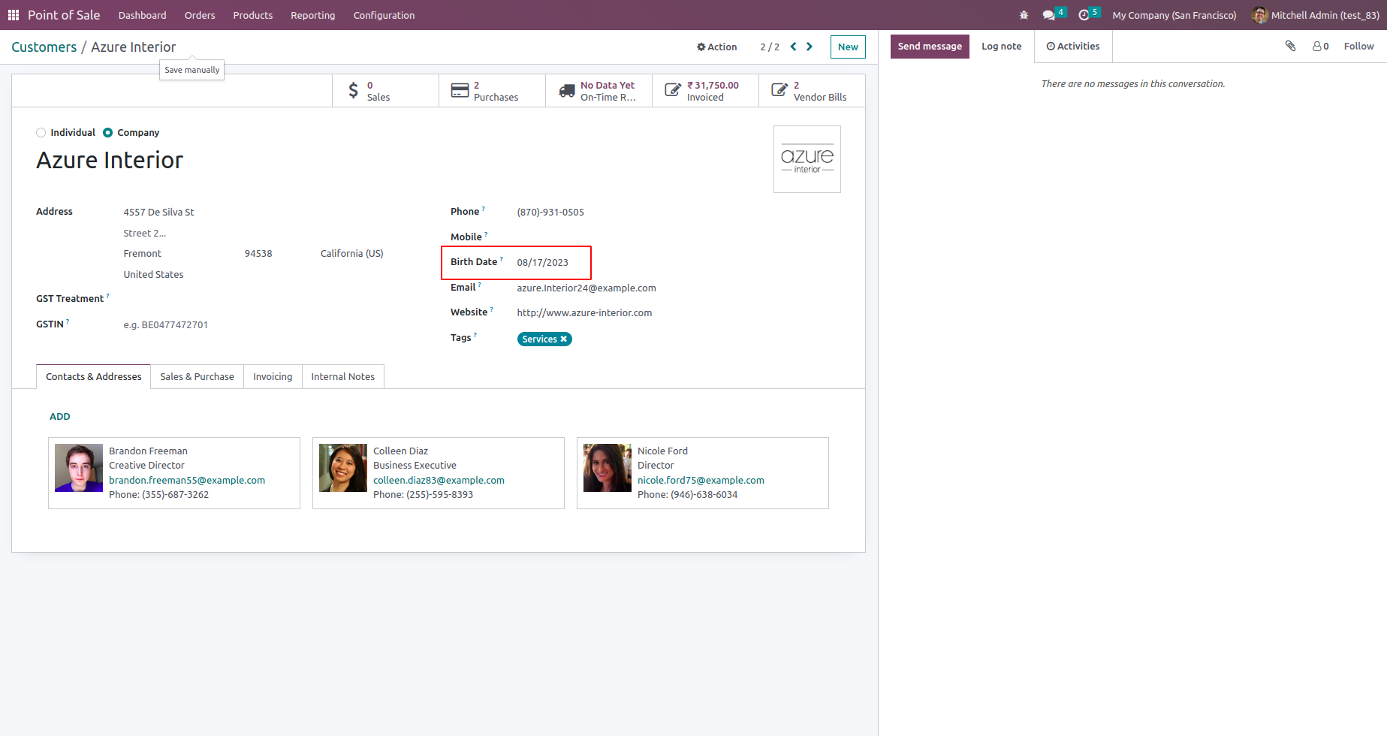Open Purchases credit card stat button

(492, 91)
